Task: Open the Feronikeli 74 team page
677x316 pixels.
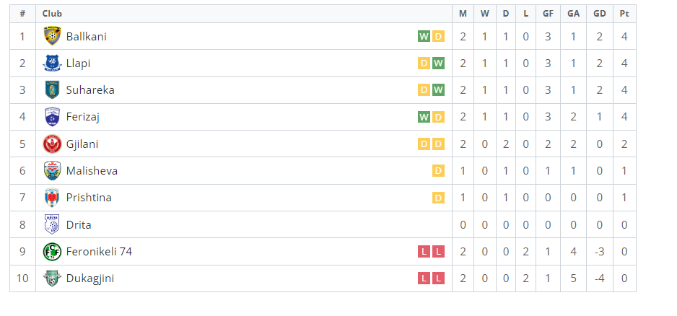Action: [99, 252]
